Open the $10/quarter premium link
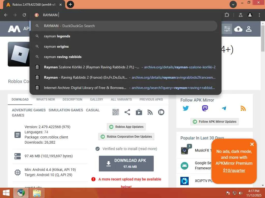 point(234,171)
